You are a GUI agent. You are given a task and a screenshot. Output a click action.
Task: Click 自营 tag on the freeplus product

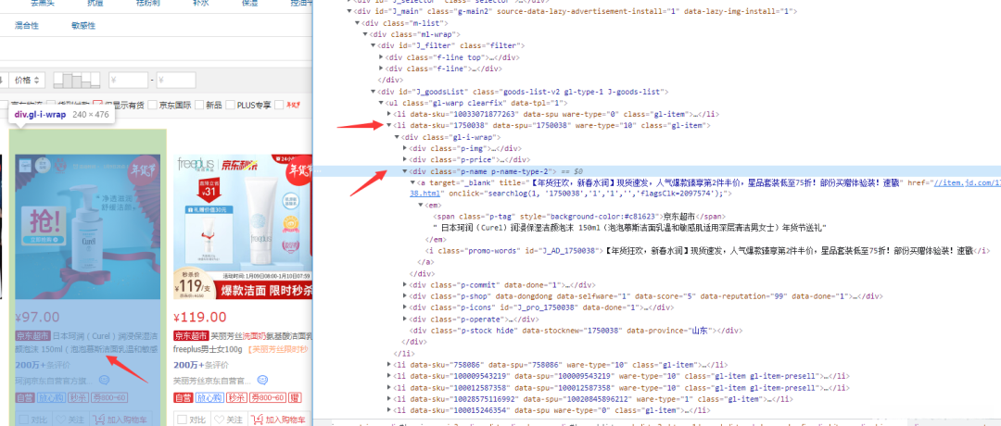pos(184,398)
